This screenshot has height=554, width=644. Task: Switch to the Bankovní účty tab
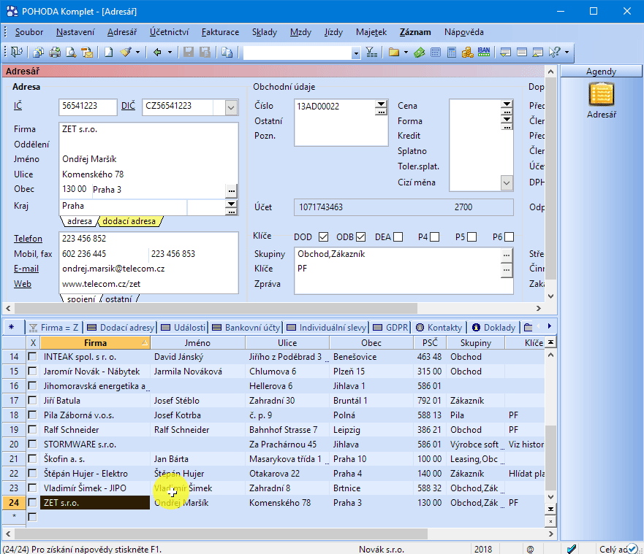246,327
